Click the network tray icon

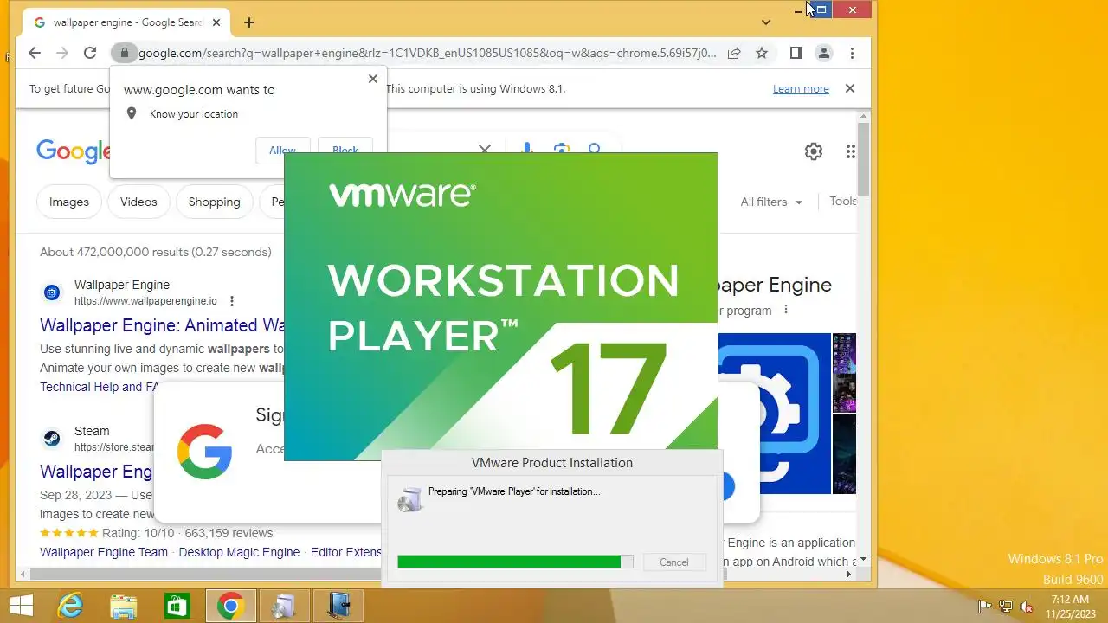[1006, 607]
